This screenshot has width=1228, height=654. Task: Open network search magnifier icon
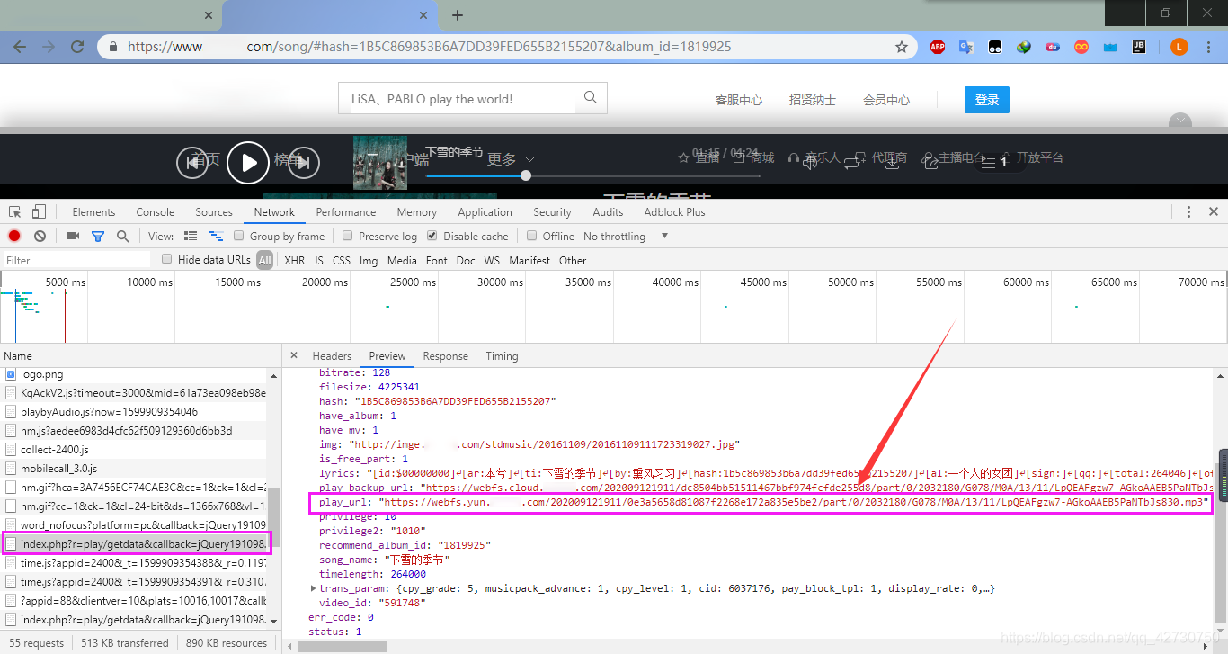(122, 236)
